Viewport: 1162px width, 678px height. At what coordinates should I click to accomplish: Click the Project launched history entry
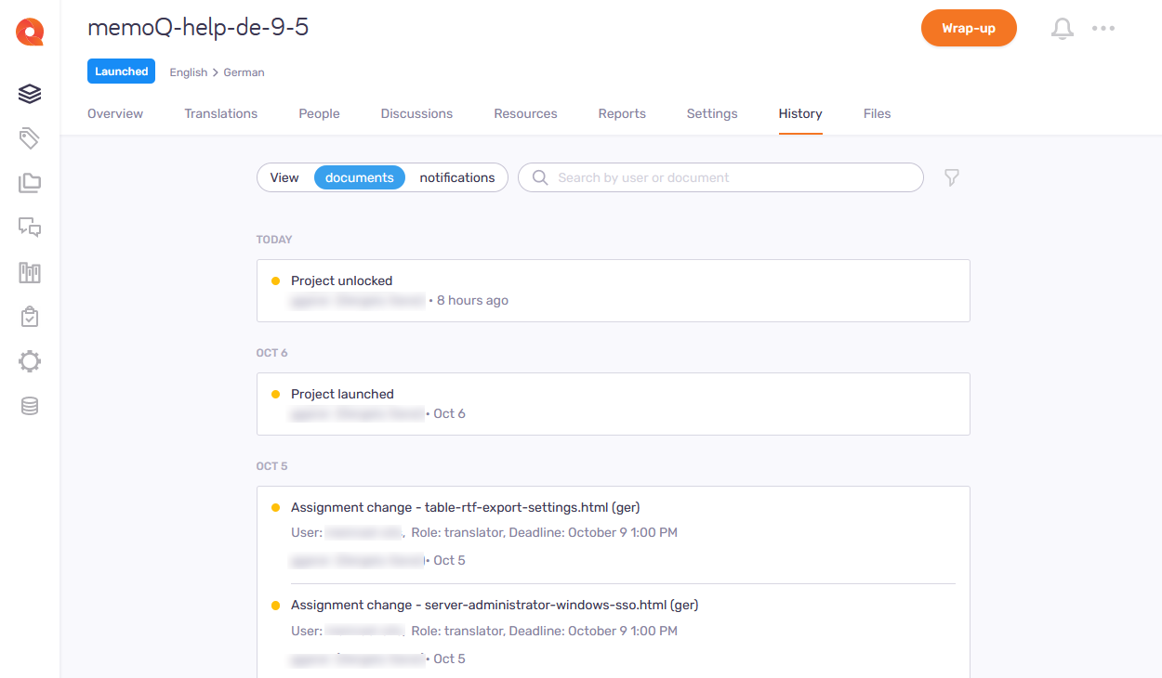click(x=614, y=404)
